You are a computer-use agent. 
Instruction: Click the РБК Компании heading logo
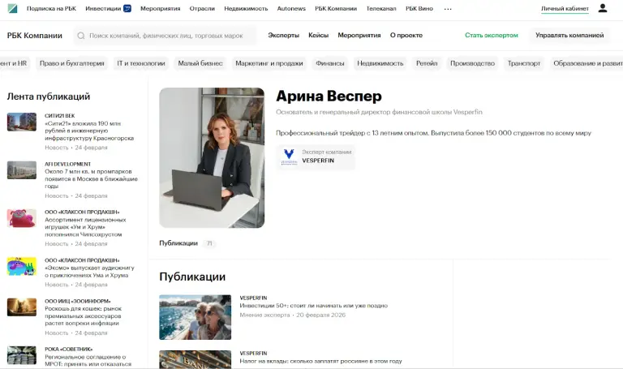click(35, 36)
